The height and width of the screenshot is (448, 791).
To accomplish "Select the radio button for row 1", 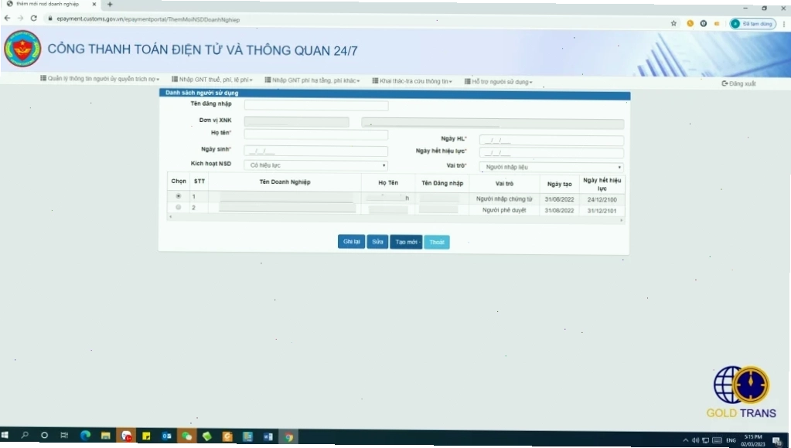I will 178,196.
